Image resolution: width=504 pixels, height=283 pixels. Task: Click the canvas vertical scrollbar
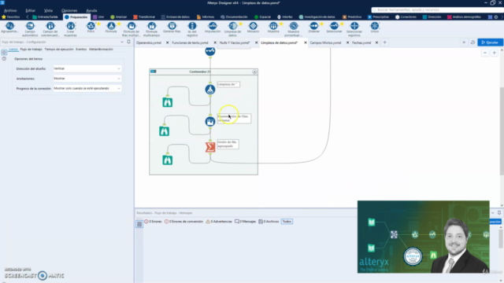pyautogui.click(x=502, y=131)
